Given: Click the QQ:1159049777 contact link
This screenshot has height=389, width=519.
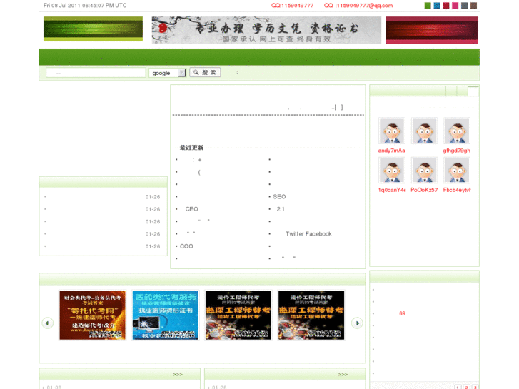Looking at the screenshot, I should coord(292,6).
